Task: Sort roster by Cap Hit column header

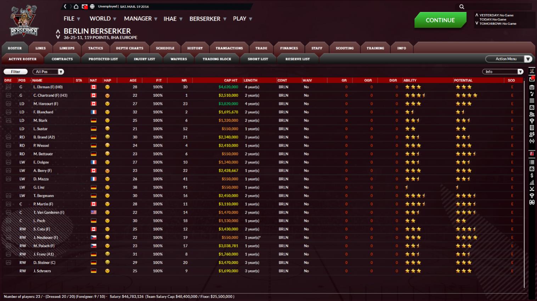Action: [231, 81]
